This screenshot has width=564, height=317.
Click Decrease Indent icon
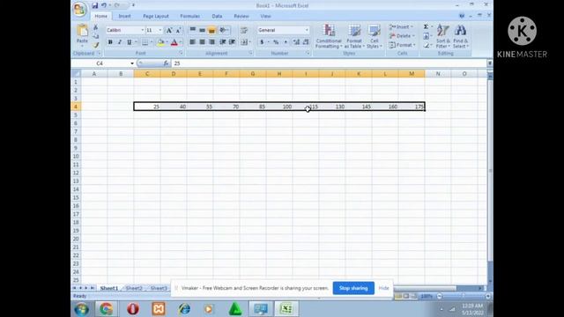pyautogui.click(x=223, y=42)
